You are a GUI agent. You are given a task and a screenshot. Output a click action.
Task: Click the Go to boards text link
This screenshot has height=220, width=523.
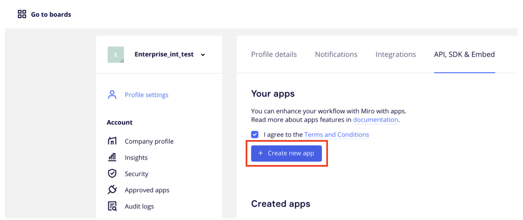click(51, 15)
